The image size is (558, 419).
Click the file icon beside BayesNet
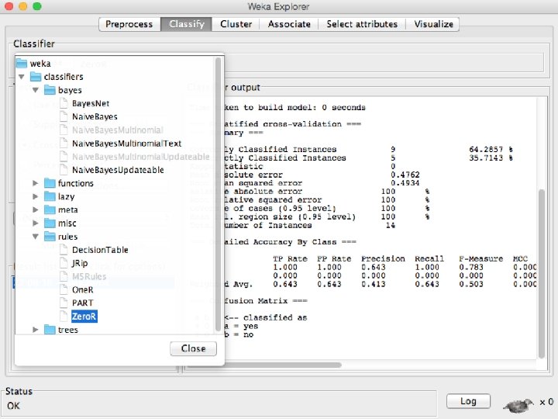(64, 103)
